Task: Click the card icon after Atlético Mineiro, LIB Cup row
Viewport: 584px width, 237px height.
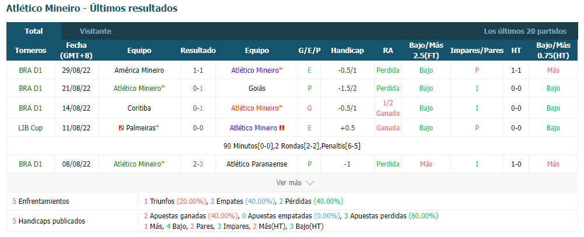Action: click(282, 128)
